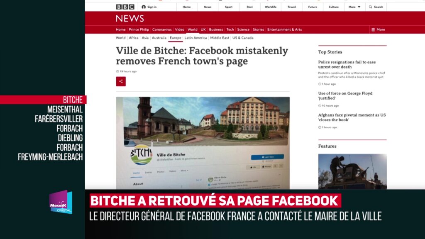Screen dimensions: 425x239
Task: Open Australia in the regional sub-navigation
Action: pos(159,38)
